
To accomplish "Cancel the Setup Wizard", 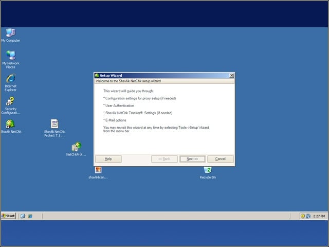I will [x=221, y=159].
